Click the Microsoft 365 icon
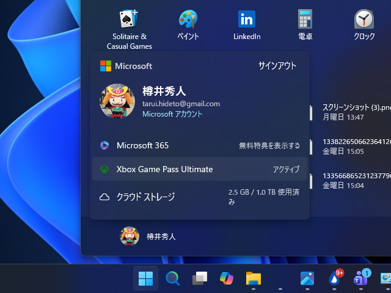This screenshot has height=293, width=391. coord(104,145)
